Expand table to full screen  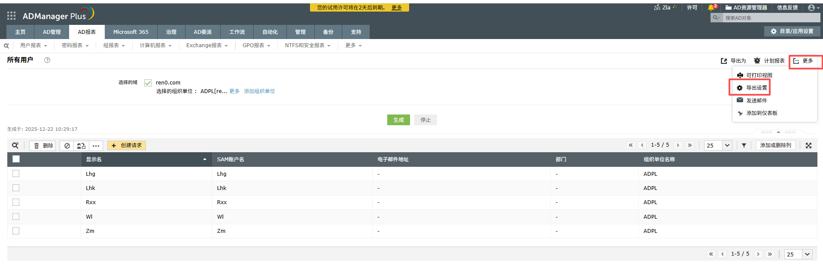click(808, 145)
